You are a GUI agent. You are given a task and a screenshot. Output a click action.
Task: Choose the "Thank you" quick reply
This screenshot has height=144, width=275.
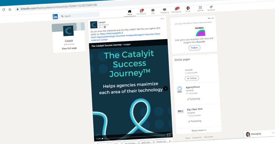pos(161,141)
